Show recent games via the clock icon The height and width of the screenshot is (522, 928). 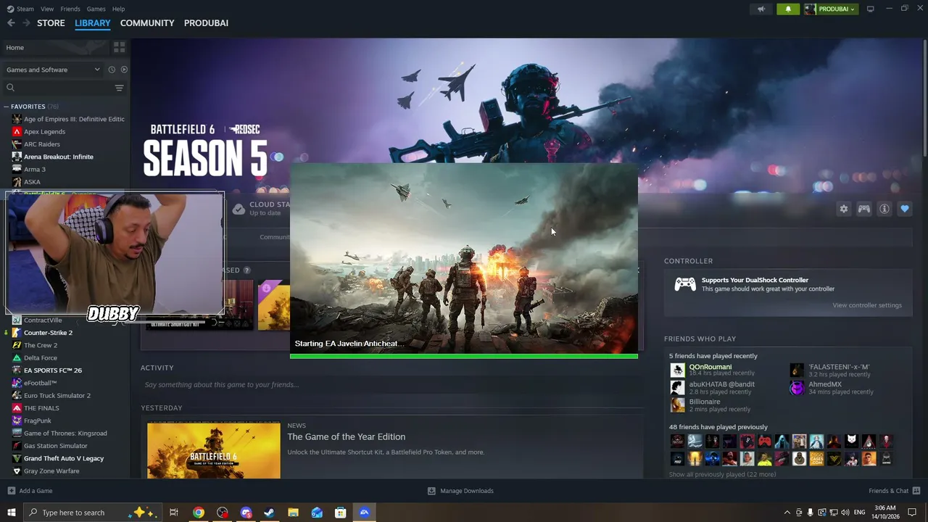point(112,70)
